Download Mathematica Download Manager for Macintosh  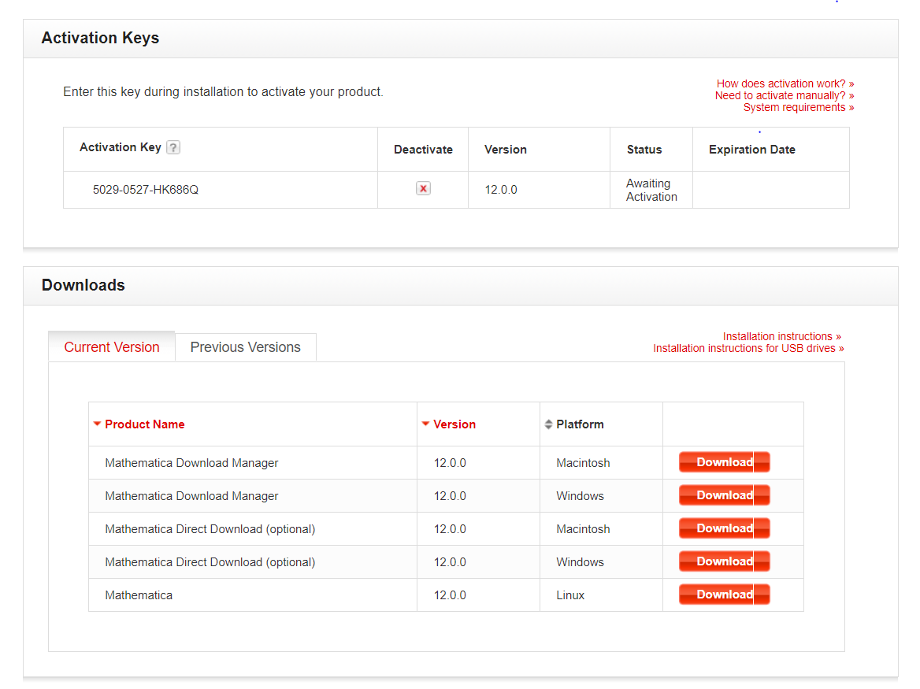pyautogui.click(x=724, y=462)
